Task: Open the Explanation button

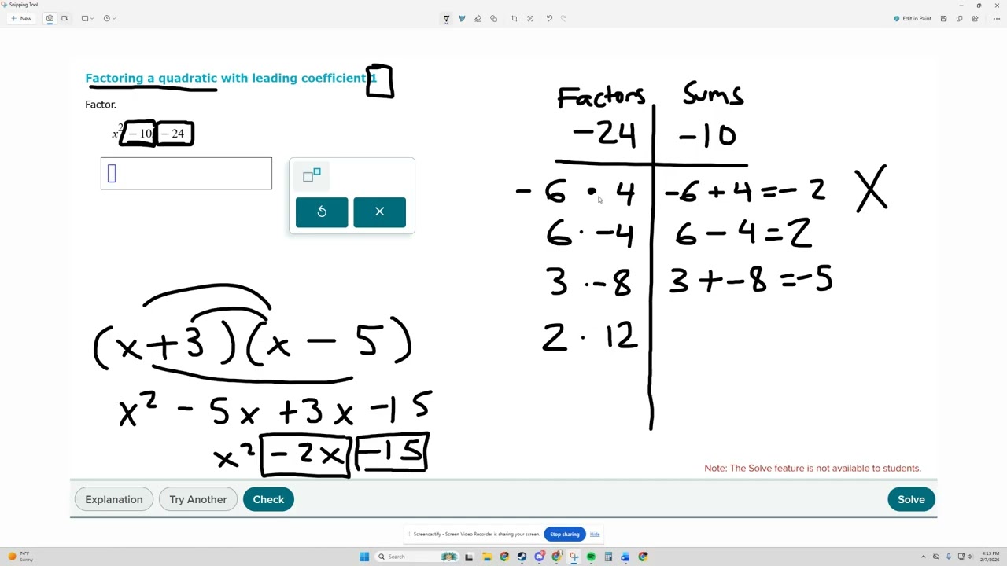Action: tap(114, 499)
